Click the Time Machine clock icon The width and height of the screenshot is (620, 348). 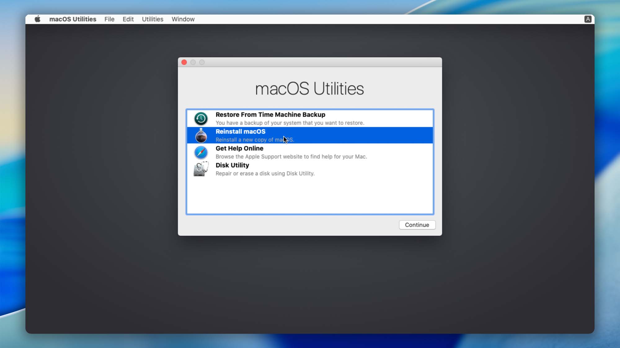[x=201, y=118]
